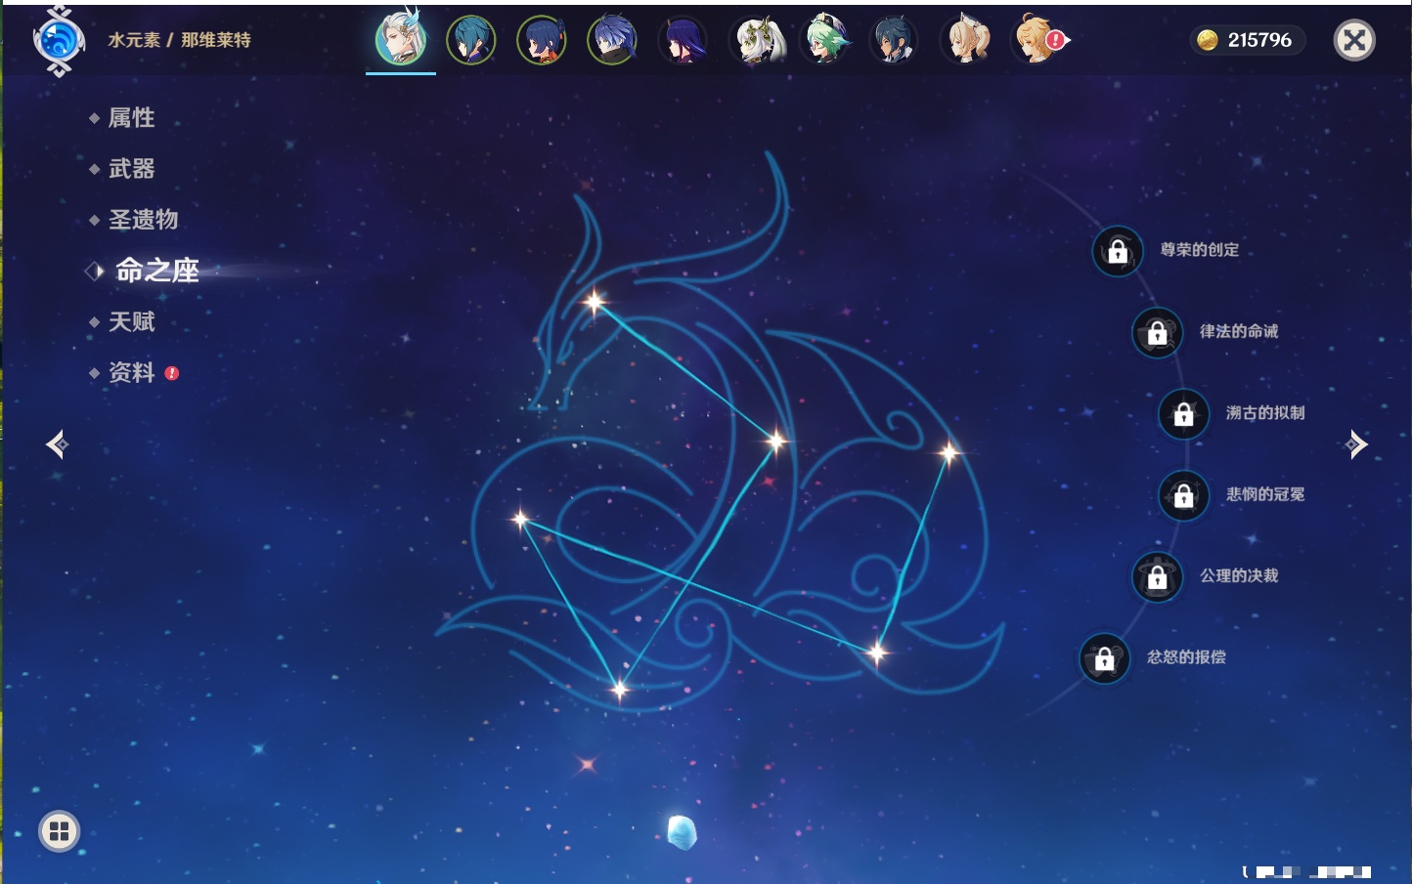The image size is (1412, 884).
Task: Switch to the 属性 attributes tab
Action: coord(131,118)
